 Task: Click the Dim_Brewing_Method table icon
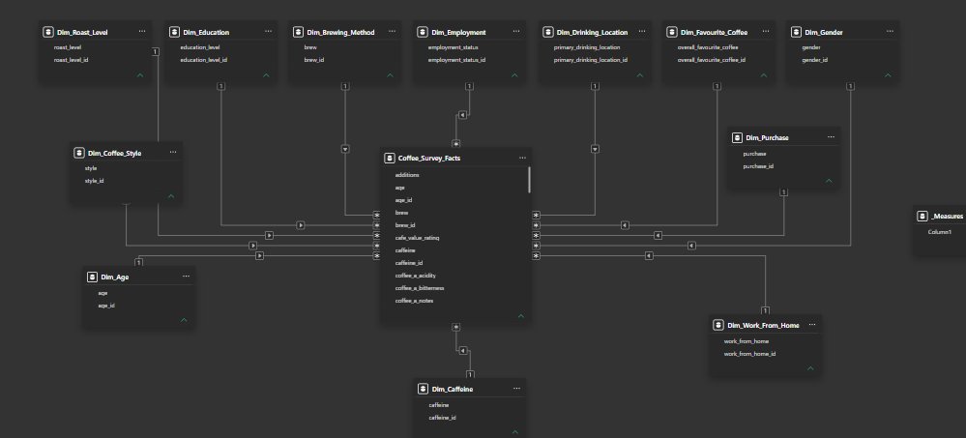pos(298,32)
